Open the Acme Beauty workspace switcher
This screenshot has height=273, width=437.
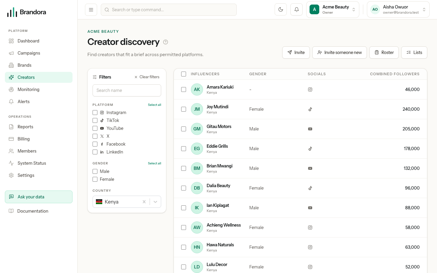[x=333, y=10]
